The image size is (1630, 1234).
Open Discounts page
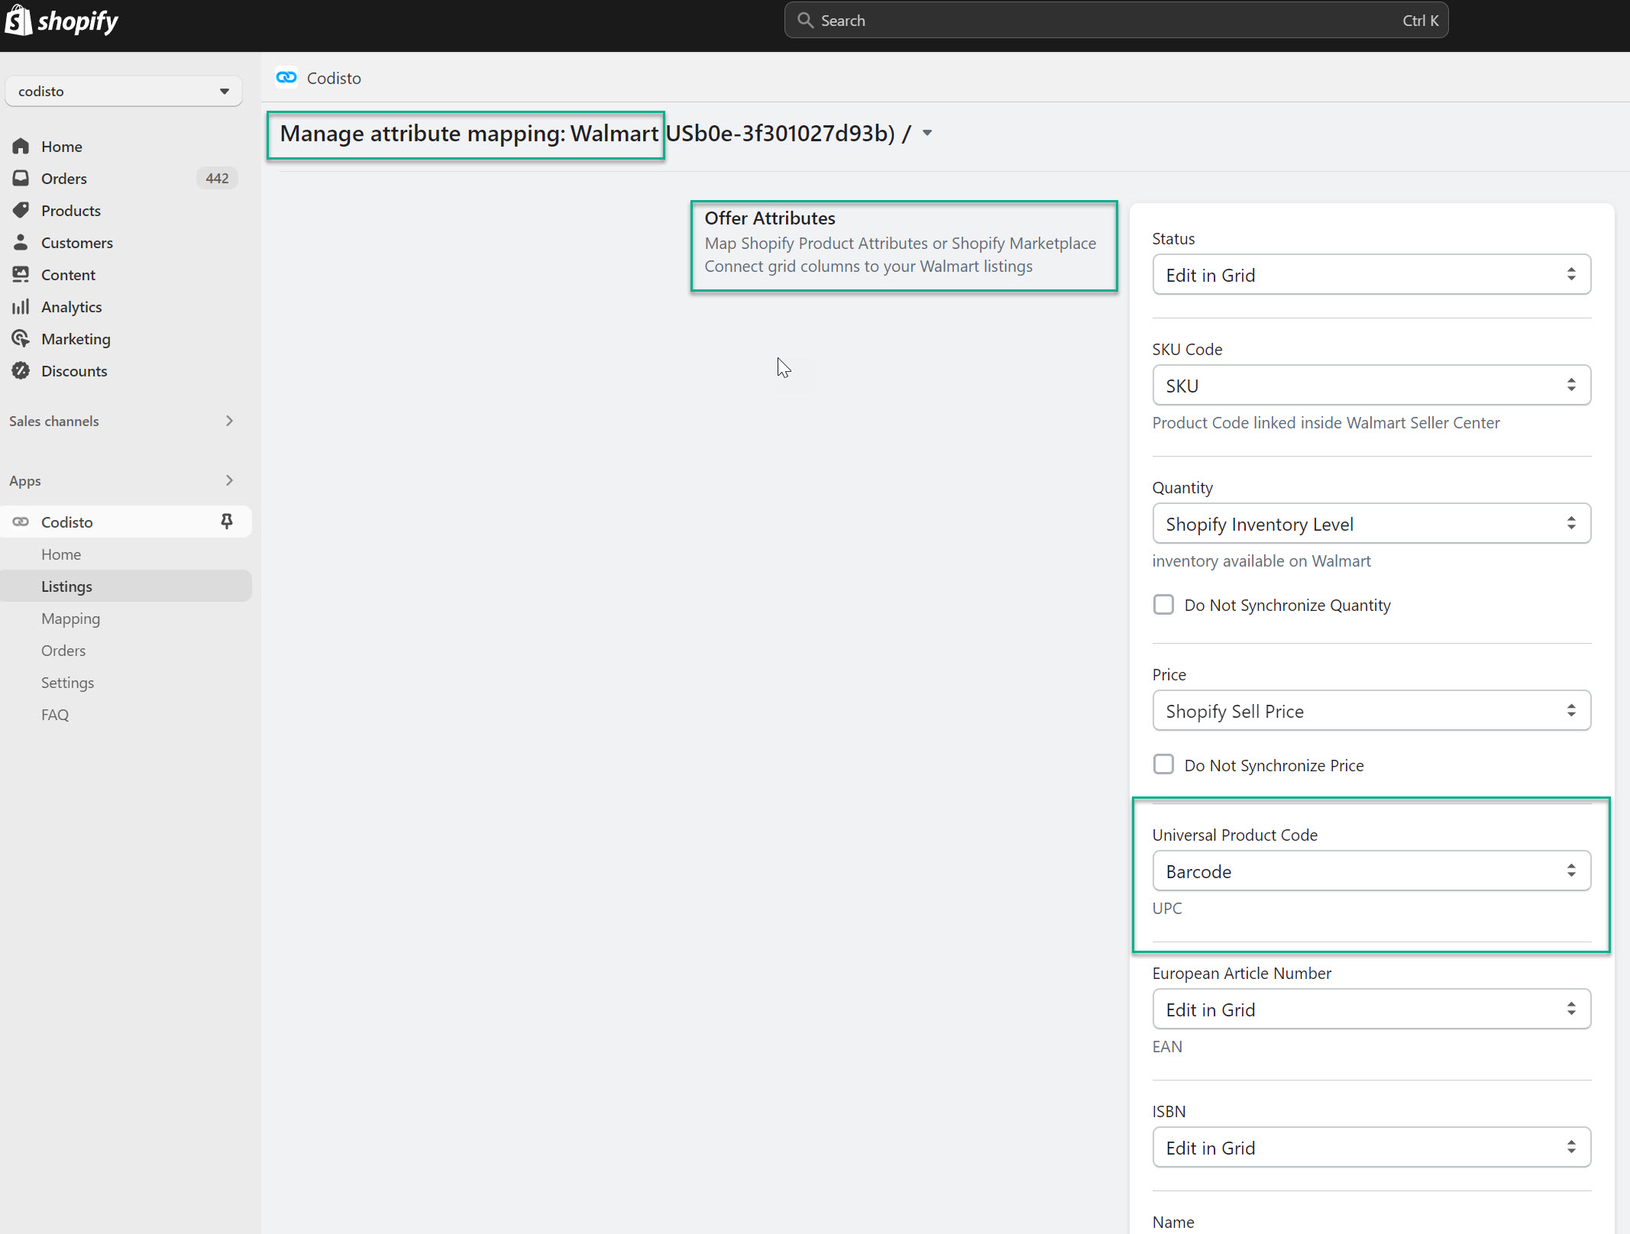pos(74,370)
